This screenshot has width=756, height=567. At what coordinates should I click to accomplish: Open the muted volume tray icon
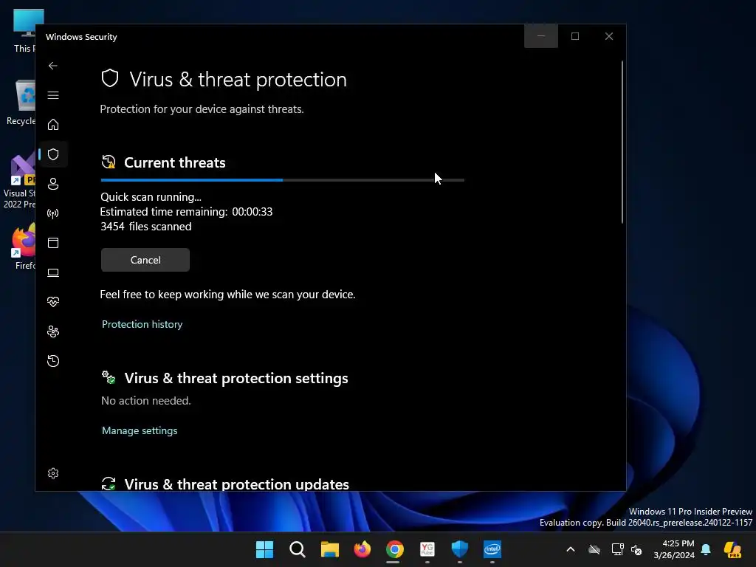point(636,549)
